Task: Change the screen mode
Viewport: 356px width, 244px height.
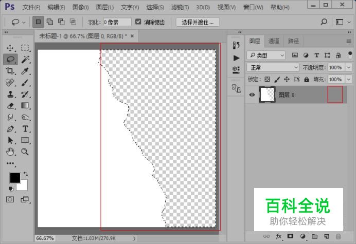Action: [25, 199]
